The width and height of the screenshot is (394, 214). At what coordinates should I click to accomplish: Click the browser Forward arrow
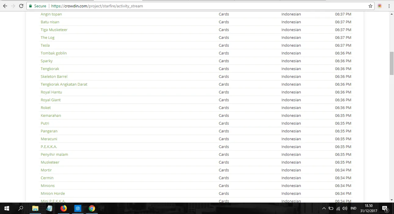tap(13, 6)
